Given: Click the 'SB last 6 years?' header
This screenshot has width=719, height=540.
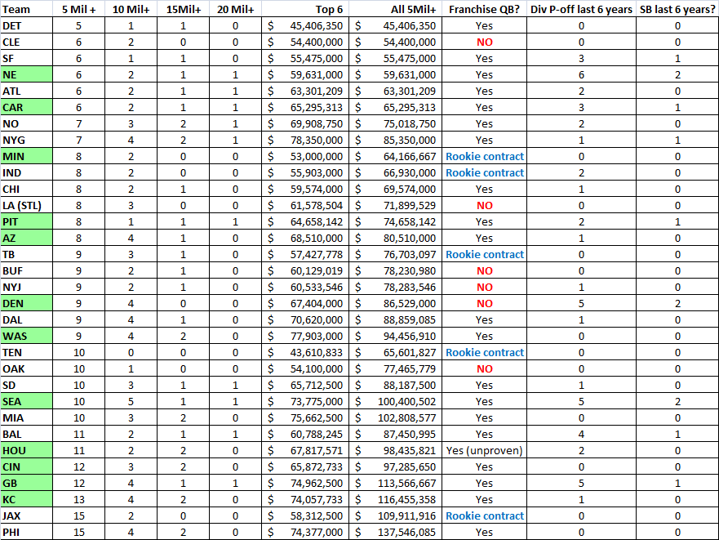Looking at the screenshot, I should 677,9.
